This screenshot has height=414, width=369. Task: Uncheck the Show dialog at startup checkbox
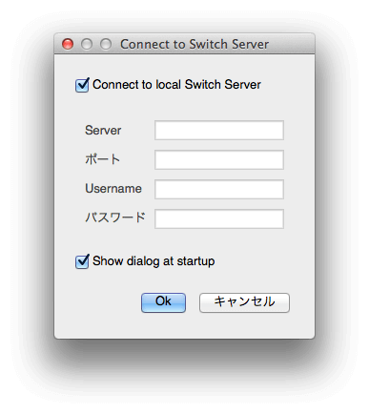[82, 261]
